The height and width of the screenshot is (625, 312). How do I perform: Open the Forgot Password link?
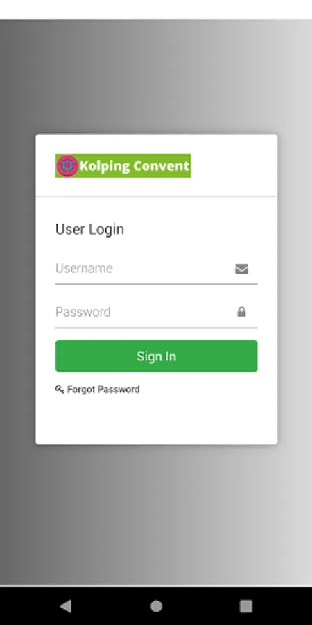tap(103, 390)
